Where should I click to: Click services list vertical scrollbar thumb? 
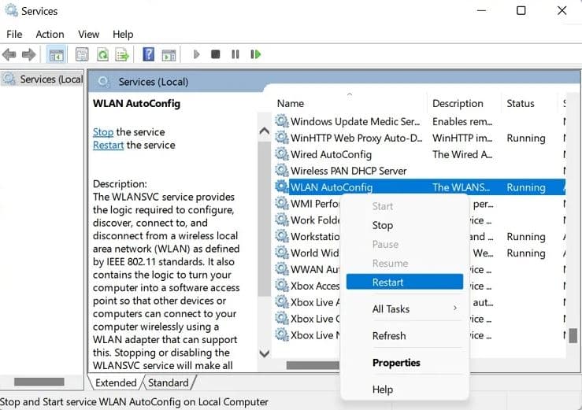click(x=573, y=336)
